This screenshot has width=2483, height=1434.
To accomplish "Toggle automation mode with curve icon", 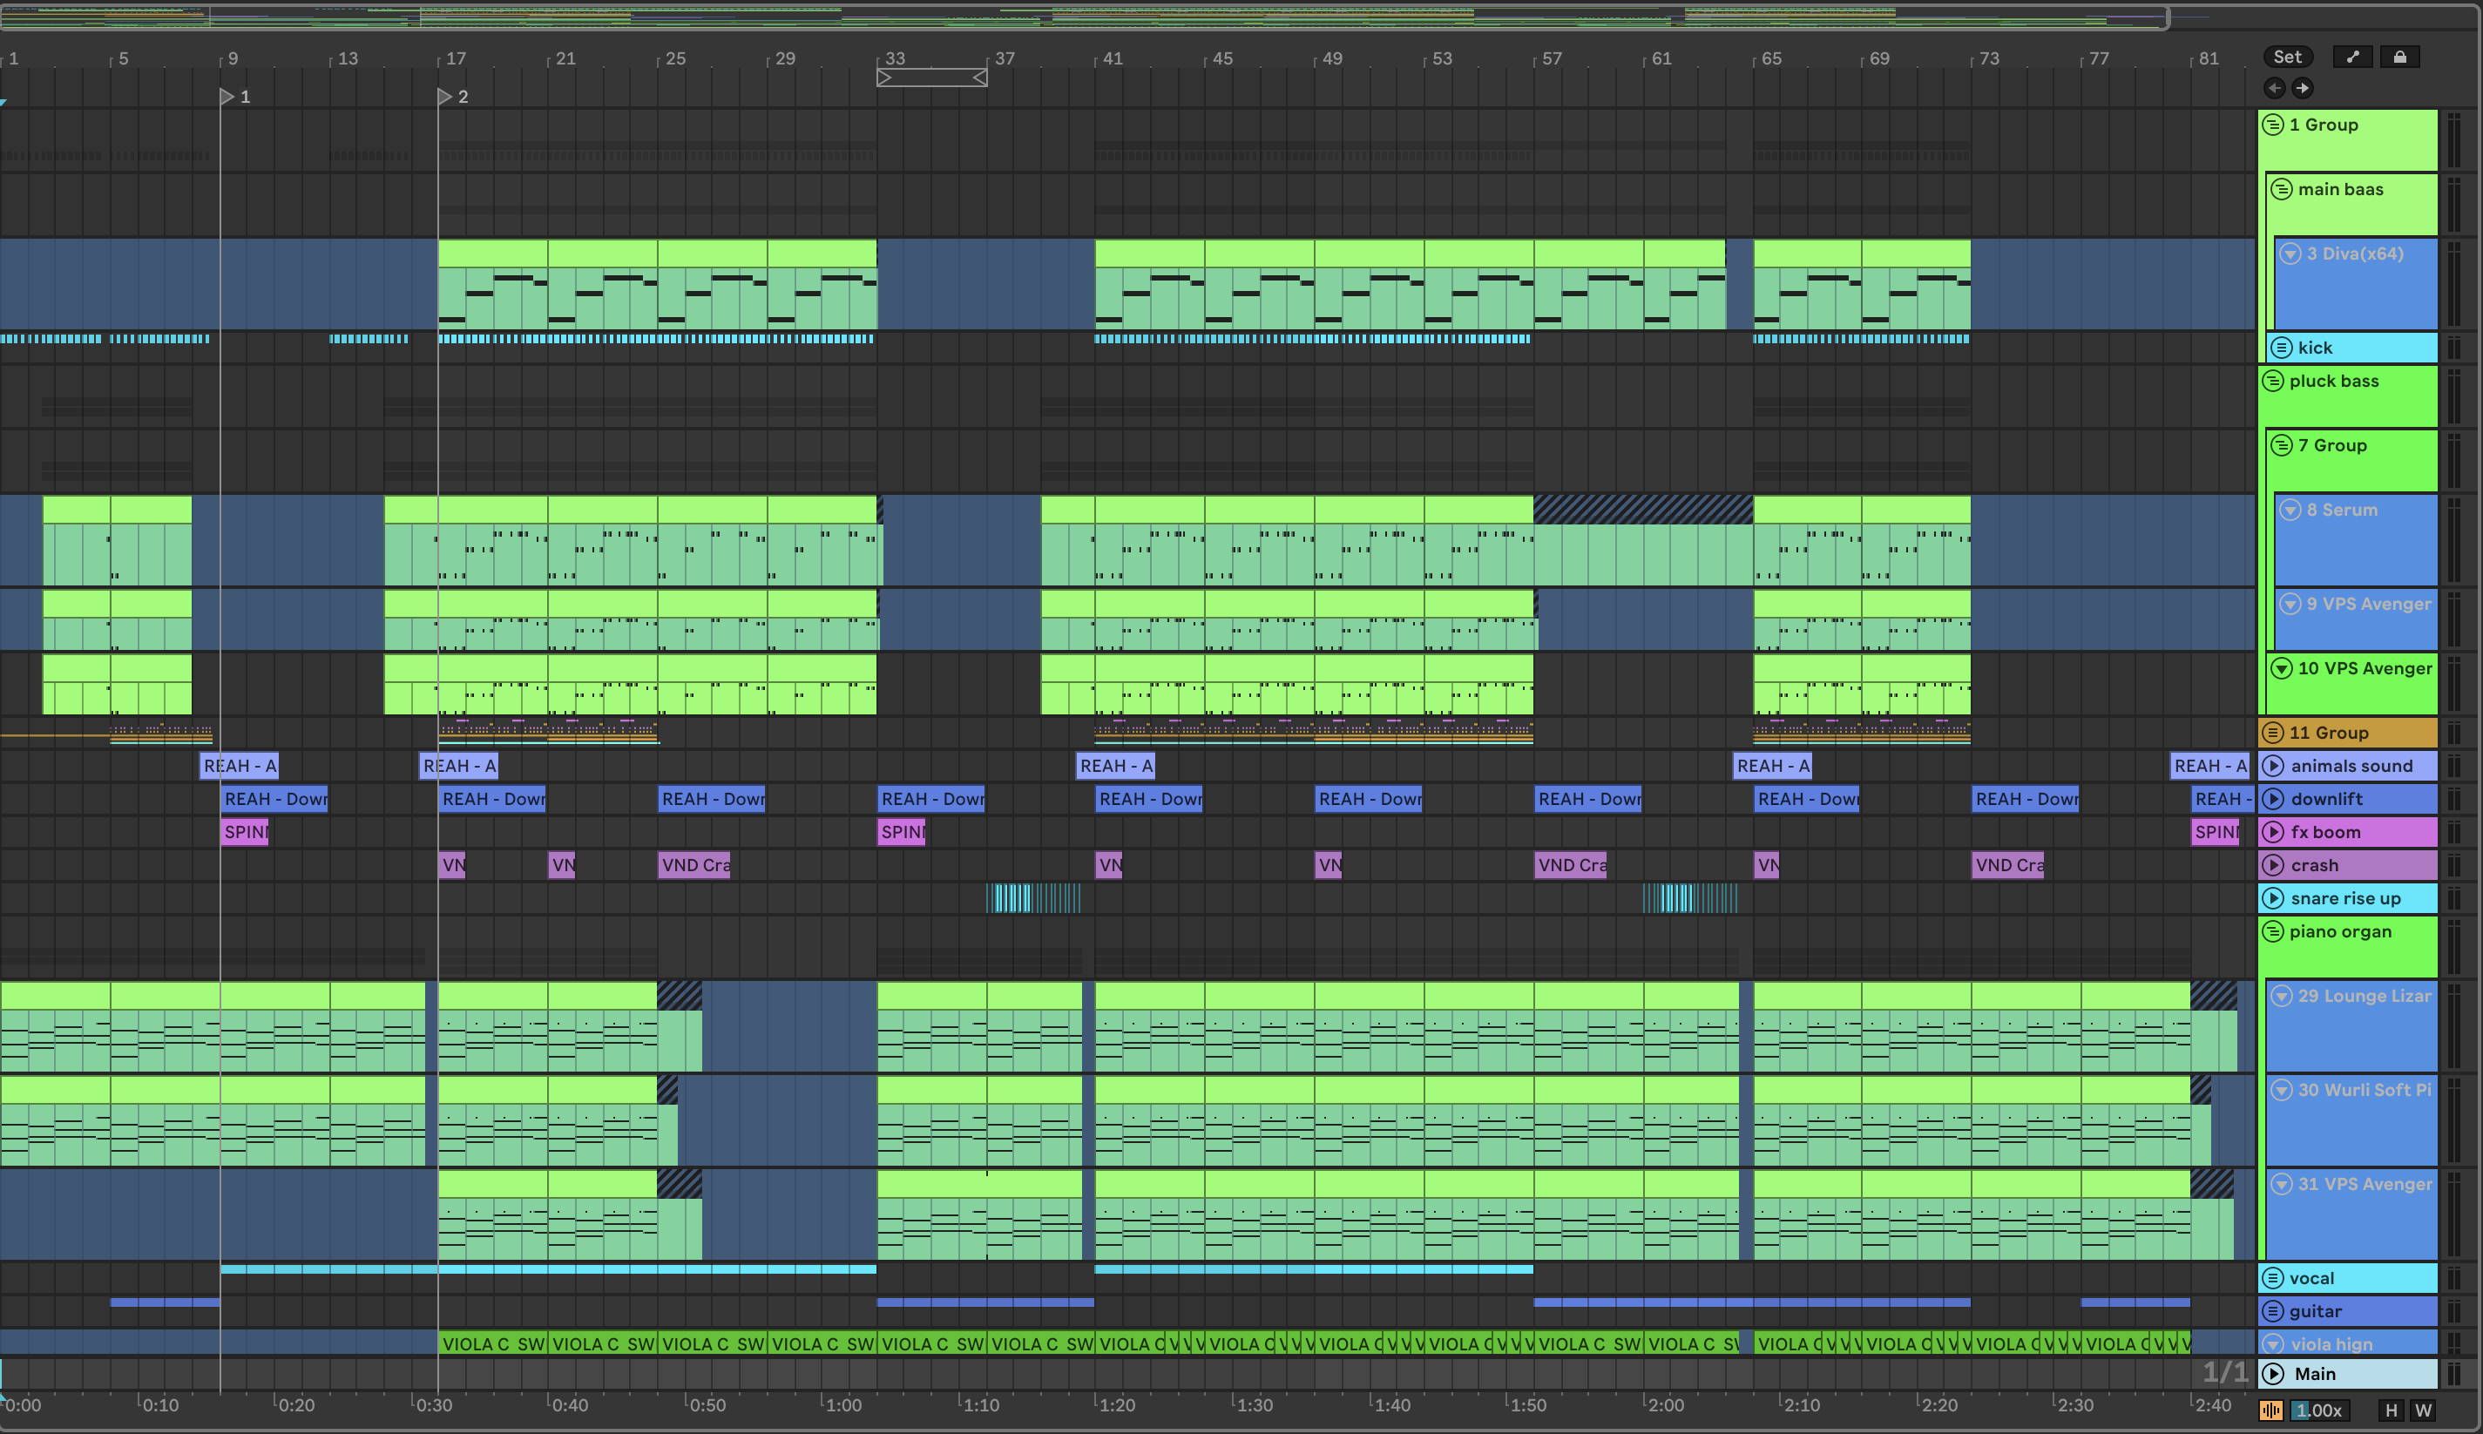I will pyautogui.click(x=2353, y=57).
